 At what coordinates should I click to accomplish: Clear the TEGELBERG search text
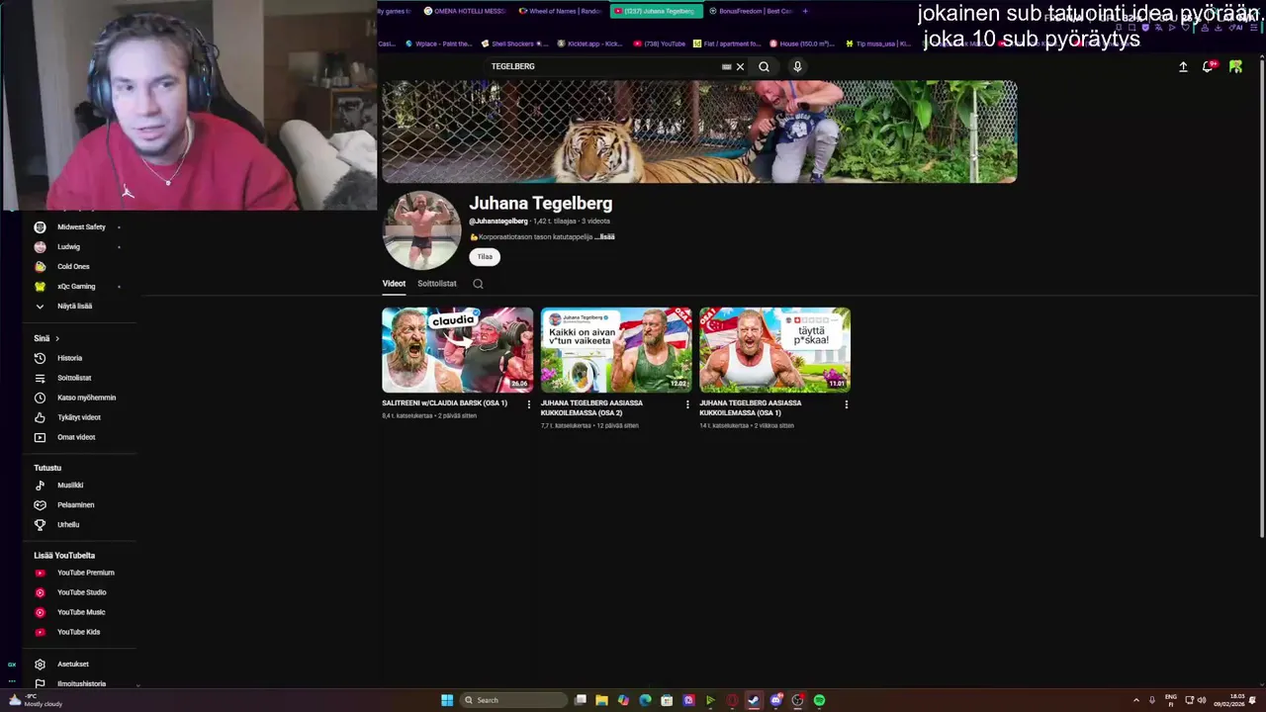[740, 67]
